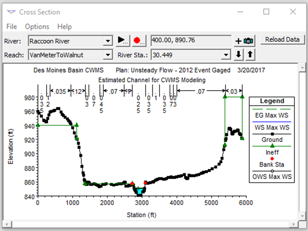Open the Help menu
The width and height of the screenshot is (308, 231).
tap(64, 27)
